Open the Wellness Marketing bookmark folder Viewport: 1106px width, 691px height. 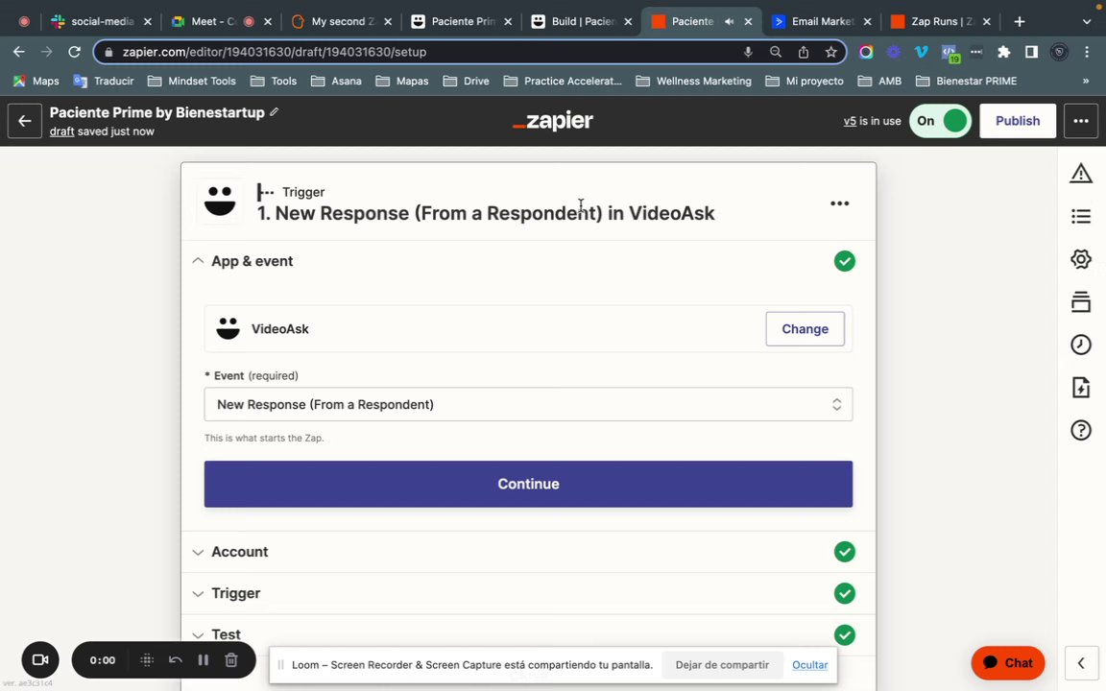[x=693, y=81]
